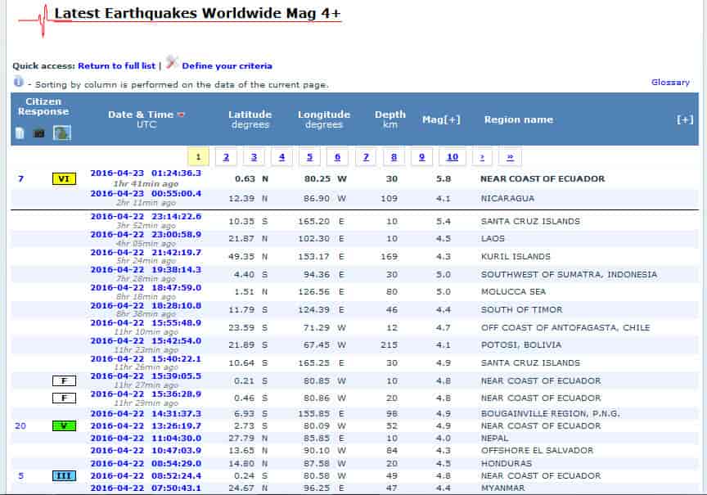The image size is (707, 495).
Task: Sort by Citizen Response column header
Action: [43, 106]
